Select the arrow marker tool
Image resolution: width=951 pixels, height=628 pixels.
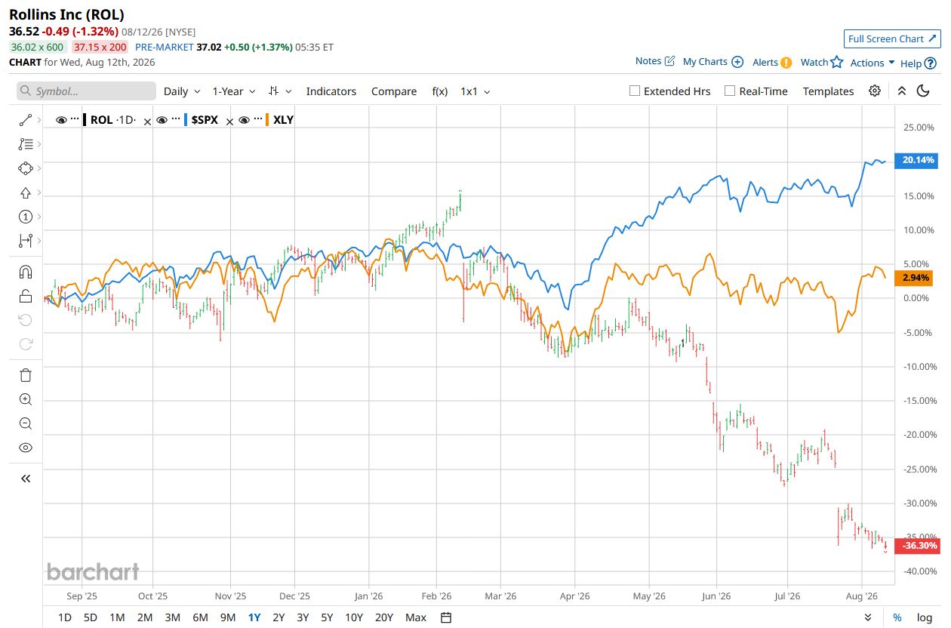(x=25, y=192)
